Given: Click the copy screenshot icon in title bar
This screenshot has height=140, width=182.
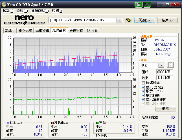Looking at the screenshot, I should (x=139, y=5).
